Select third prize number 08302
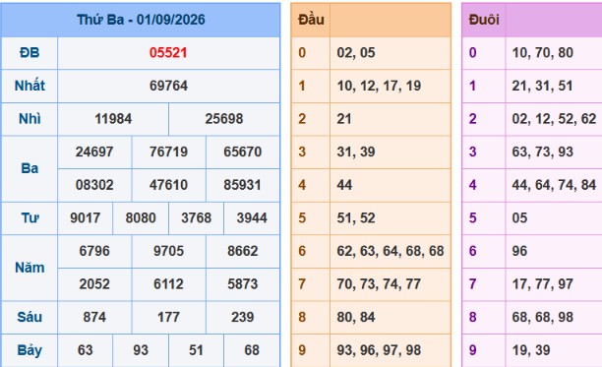Screen dimensions: 602x367 94,185
